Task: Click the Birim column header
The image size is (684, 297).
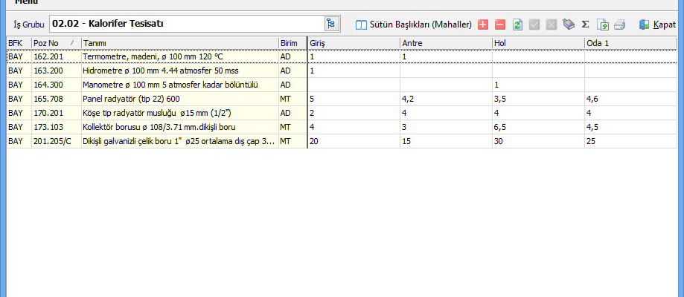Action: click(x=291, y=43)
